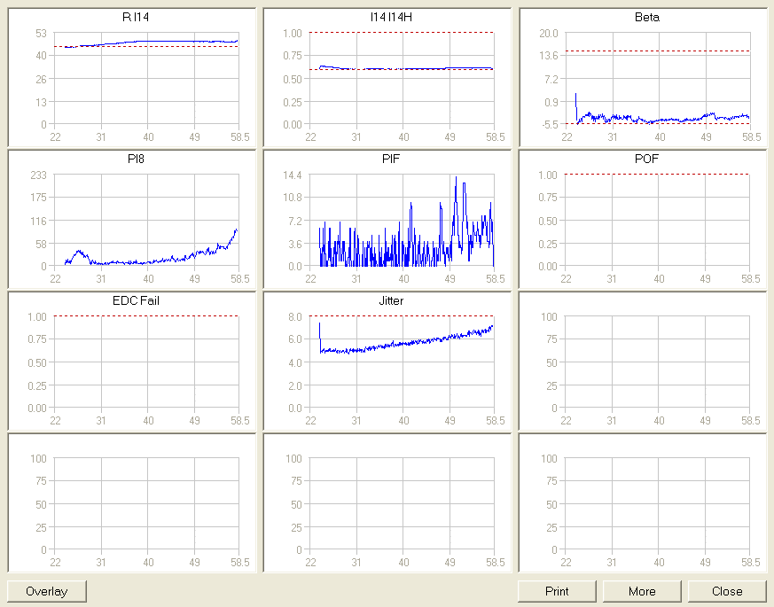Click the tallest spike in the PIF graph
Screen dimensions: 774x607
[x=456, y=178]
